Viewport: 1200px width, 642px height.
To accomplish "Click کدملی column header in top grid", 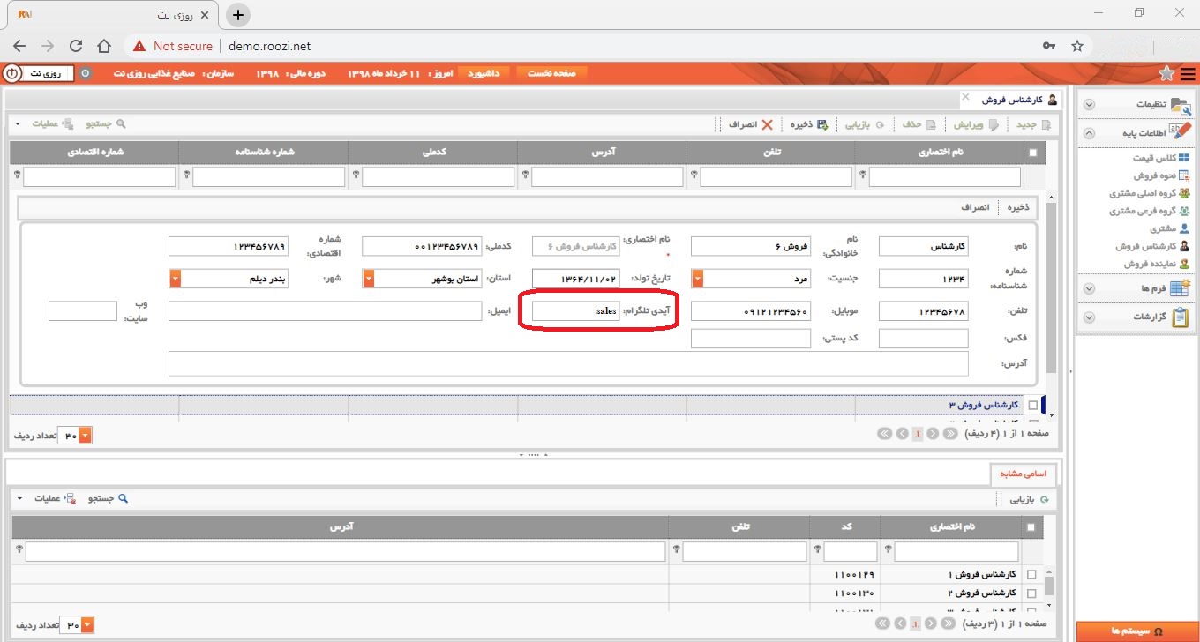I will pyautogui.click(x=432, y=153).
